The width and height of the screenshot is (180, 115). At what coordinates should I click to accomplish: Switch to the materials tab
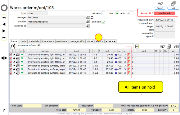coord(34,41)
